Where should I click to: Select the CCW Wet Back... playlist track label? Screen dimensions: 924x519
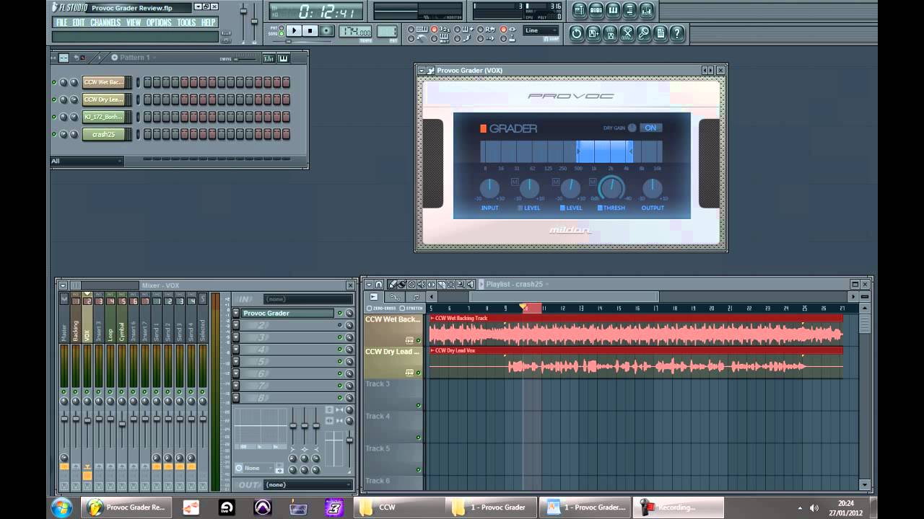pyautogui.click(x=393, y=319)
